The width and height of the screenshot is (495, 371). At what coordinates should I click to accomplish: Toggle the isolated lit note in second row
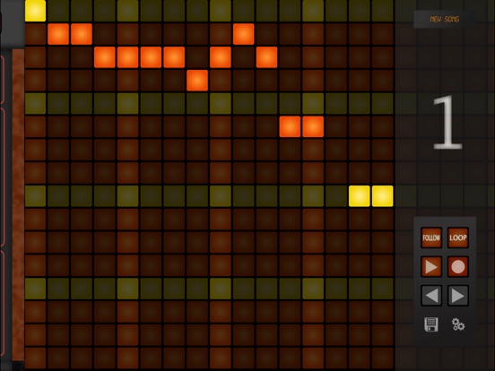coord(243,34)
